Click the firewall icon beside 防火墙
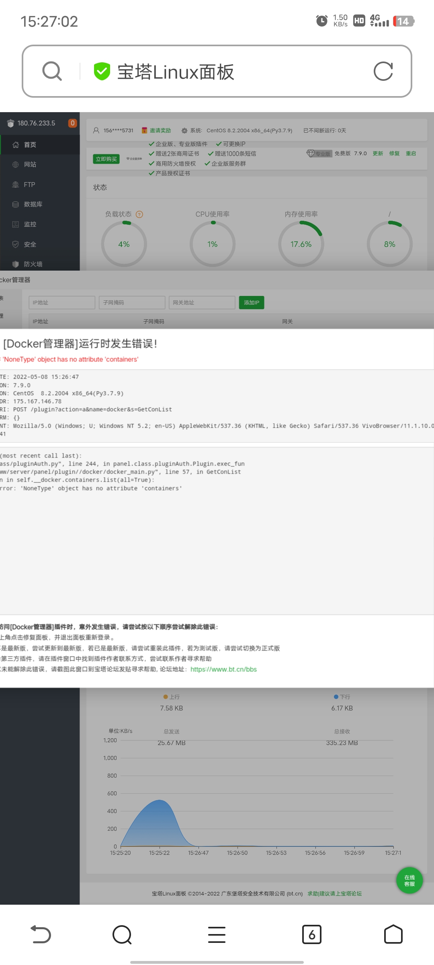Viewport: 434px width, 965px height. pos(16,264)
